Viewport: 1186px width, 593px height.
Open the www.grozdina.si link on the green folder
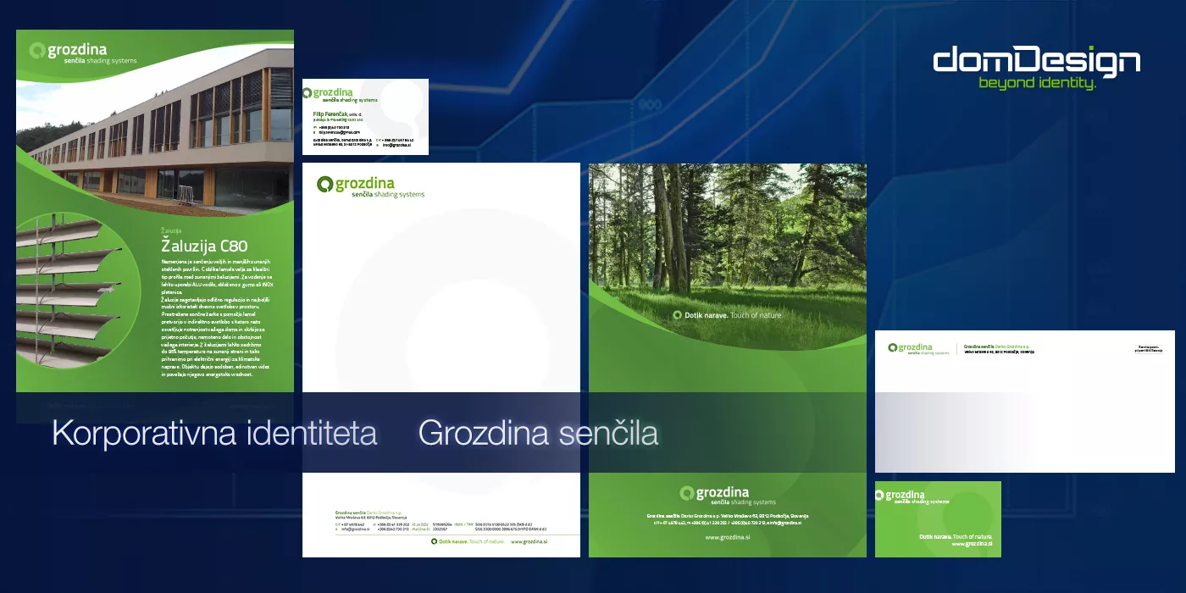point(727,537)
